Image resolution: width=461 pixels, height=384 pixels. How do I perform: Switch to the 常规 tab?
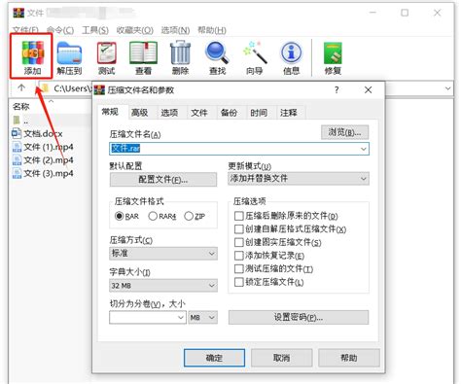[x=110, y=112]
